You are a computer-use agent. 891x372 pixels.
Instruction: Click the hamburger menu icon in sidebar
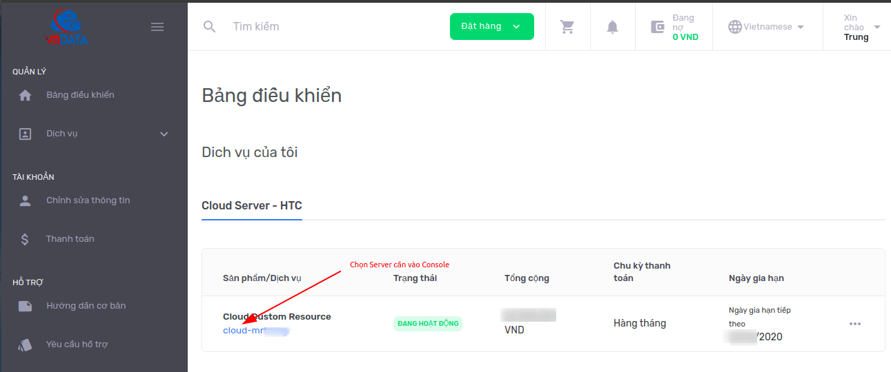coord(157,27)
